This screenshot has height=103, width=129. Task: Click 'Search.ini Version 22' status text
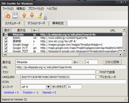(14, 99)
